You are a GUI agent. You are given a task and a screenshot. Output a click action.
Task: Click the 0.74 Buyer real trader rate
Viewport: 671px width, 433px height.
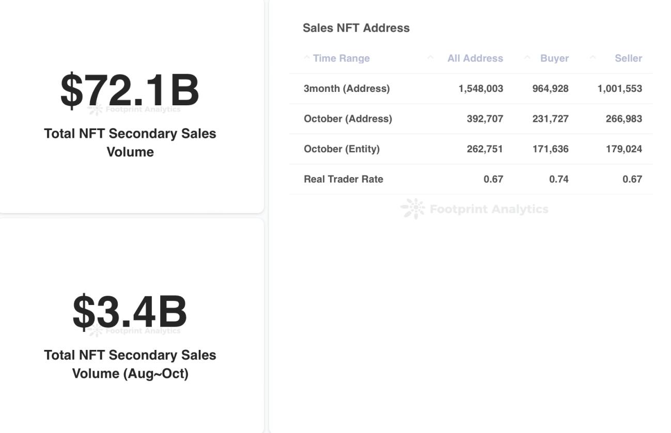[x=558, y=179]
